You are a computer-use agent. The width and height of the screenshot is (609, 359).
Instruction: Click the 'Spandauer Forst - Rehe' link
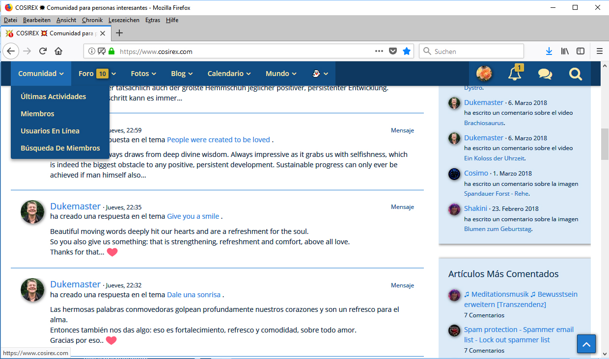tap(496, 194)
